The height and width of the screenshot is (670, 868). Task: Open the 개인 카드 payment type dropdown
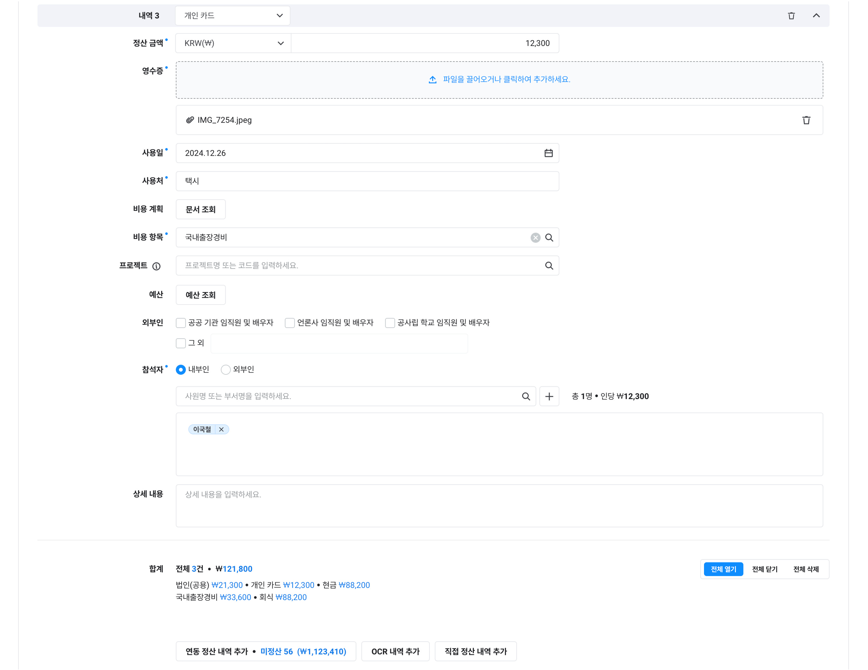click(233, 16)
